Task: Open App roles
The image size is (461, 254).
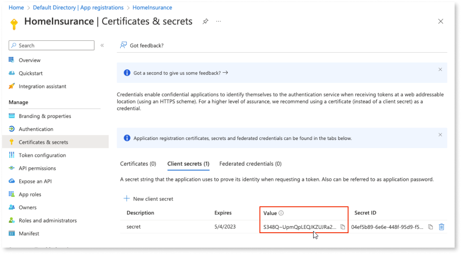Action: [x=30, y=194]
